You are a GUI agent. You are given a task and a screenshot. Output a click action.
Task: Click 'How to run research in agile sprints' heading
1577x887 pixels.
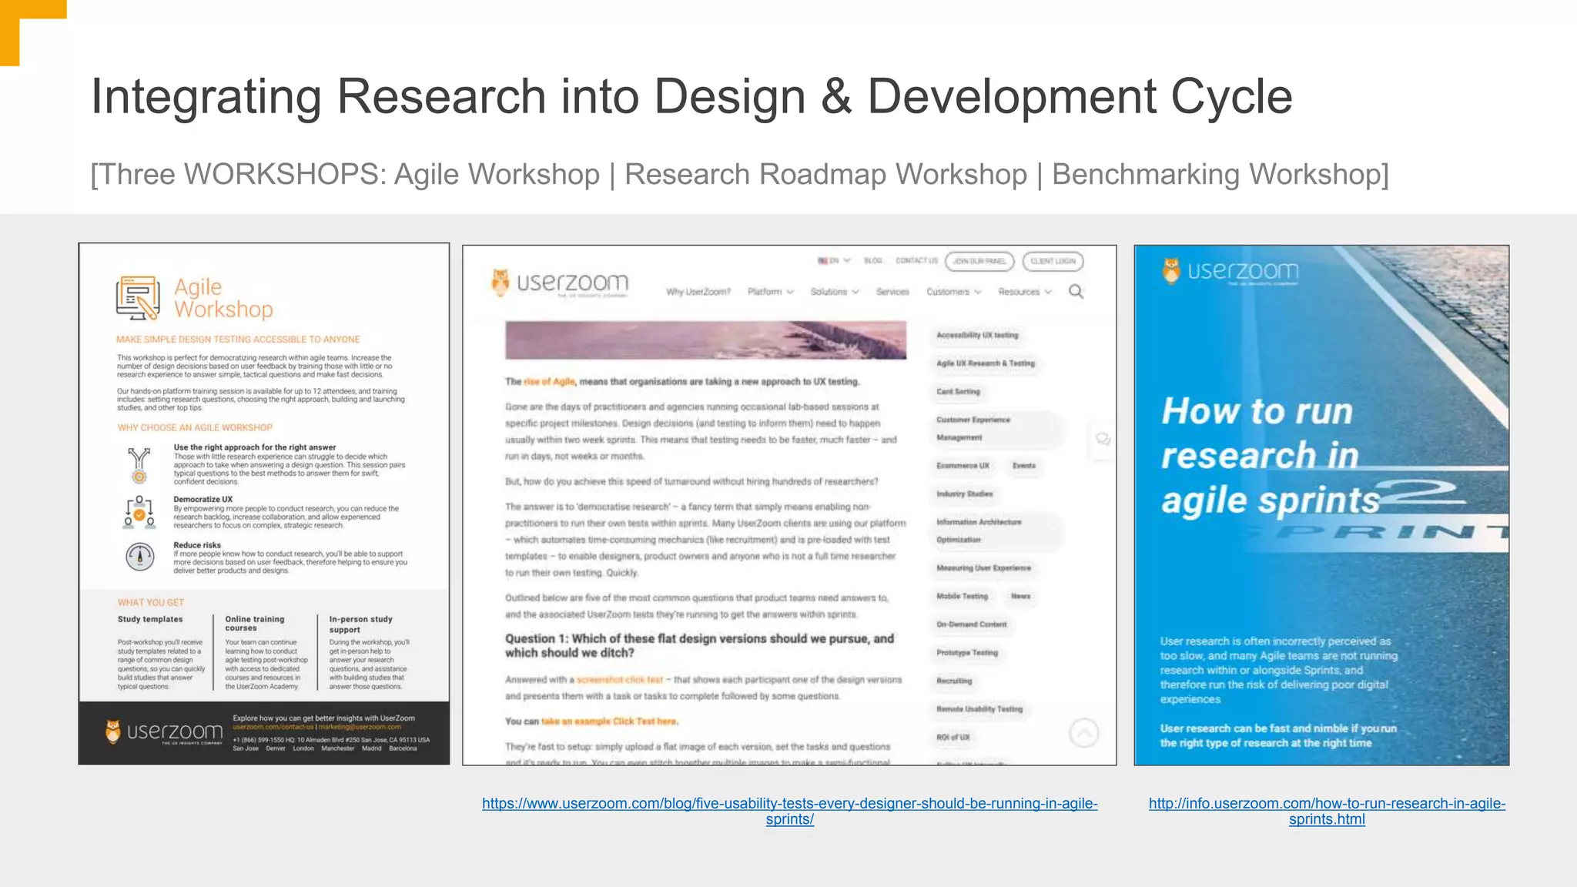pos(1271,456)
